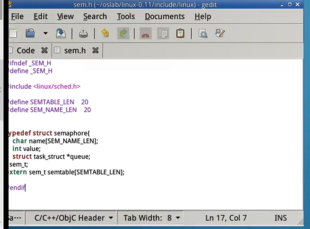Click the Copy icon in toolbar
The image size is (310, 229).
coord(162,34)
